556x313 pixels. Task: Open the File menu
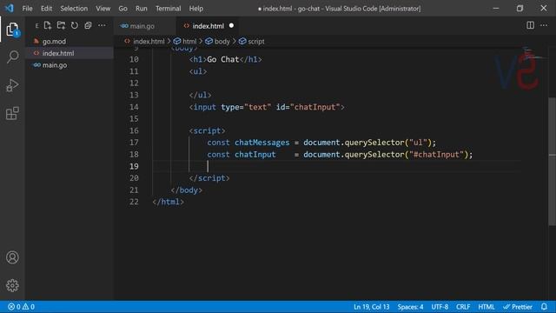pos(27,8)
